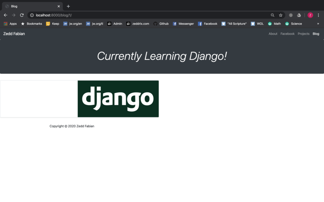Image resolution: width=324 pixels, height=202 pixels.
Task: Open the Facebook link in site navbar
Action: [287, 34]
